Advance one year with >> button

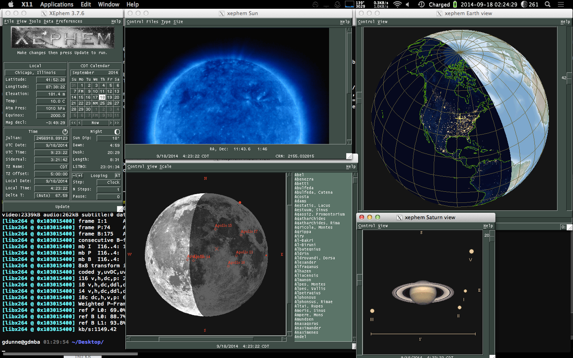117,123
